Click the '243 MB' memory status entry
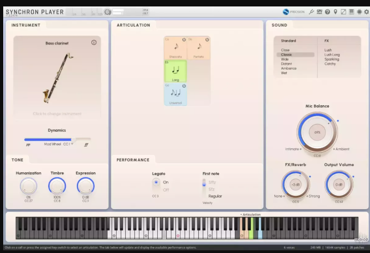 point(315,247)
